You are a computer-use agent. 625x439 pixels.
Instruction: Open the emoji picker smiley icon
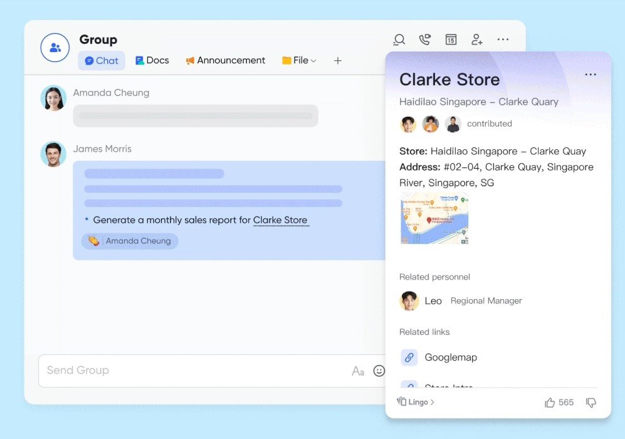coord(379,371)
